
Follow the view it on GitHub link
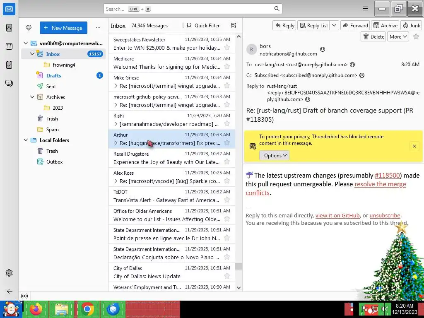[337, 215]
